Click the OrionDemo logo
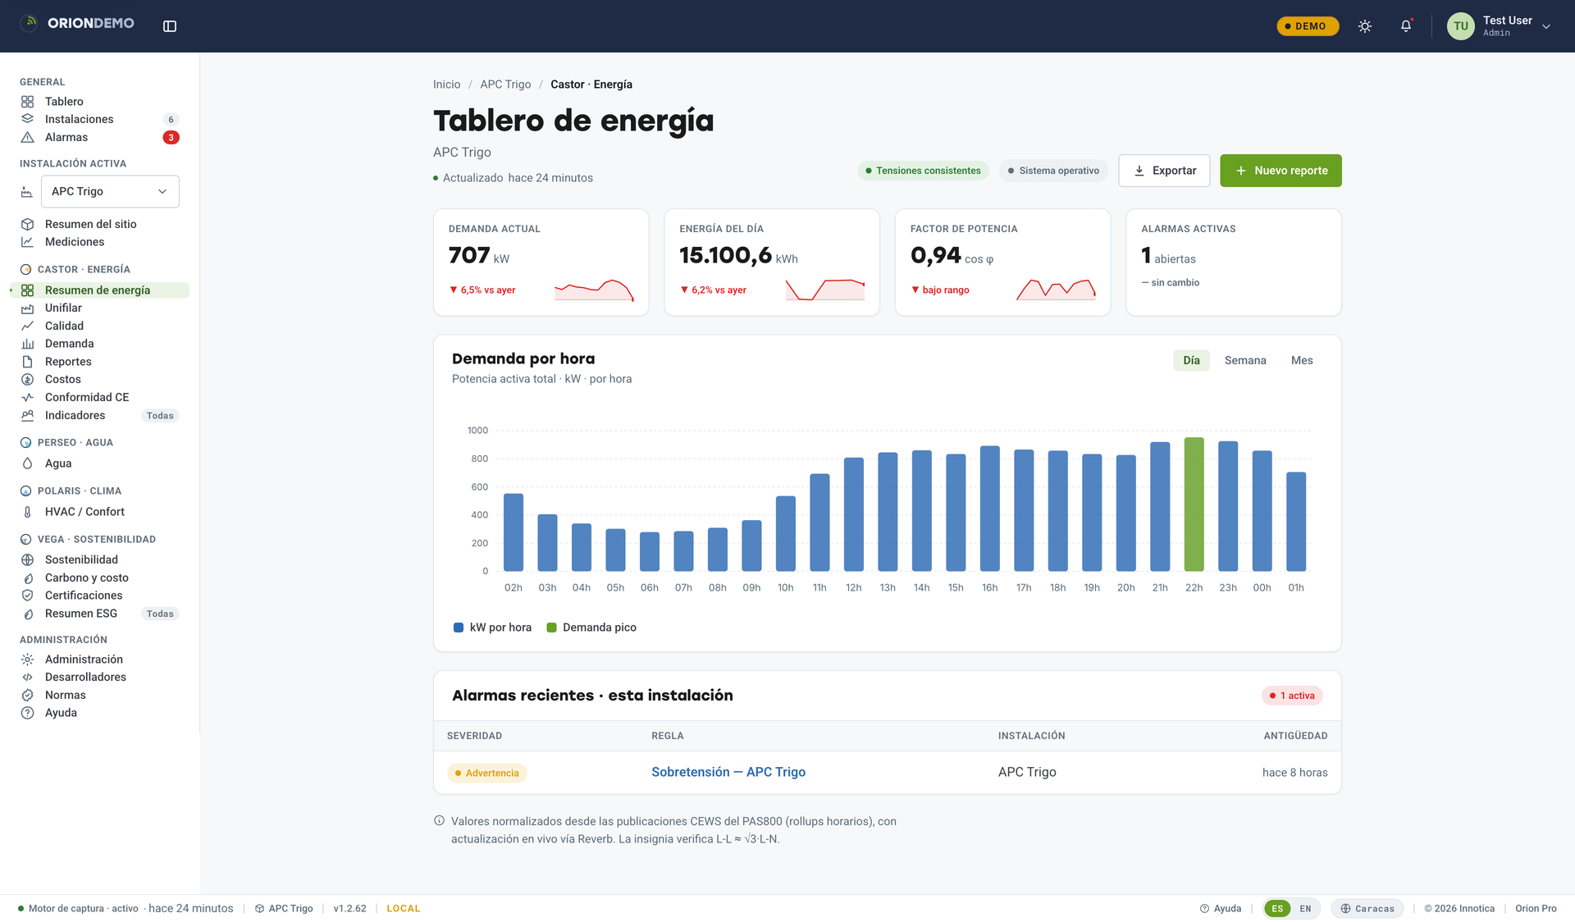 point(78,23)
